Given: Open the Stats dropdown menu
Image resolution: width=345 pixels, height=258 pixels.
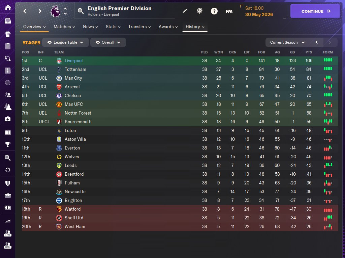Looking at the screenshot, I should point(113,27).
